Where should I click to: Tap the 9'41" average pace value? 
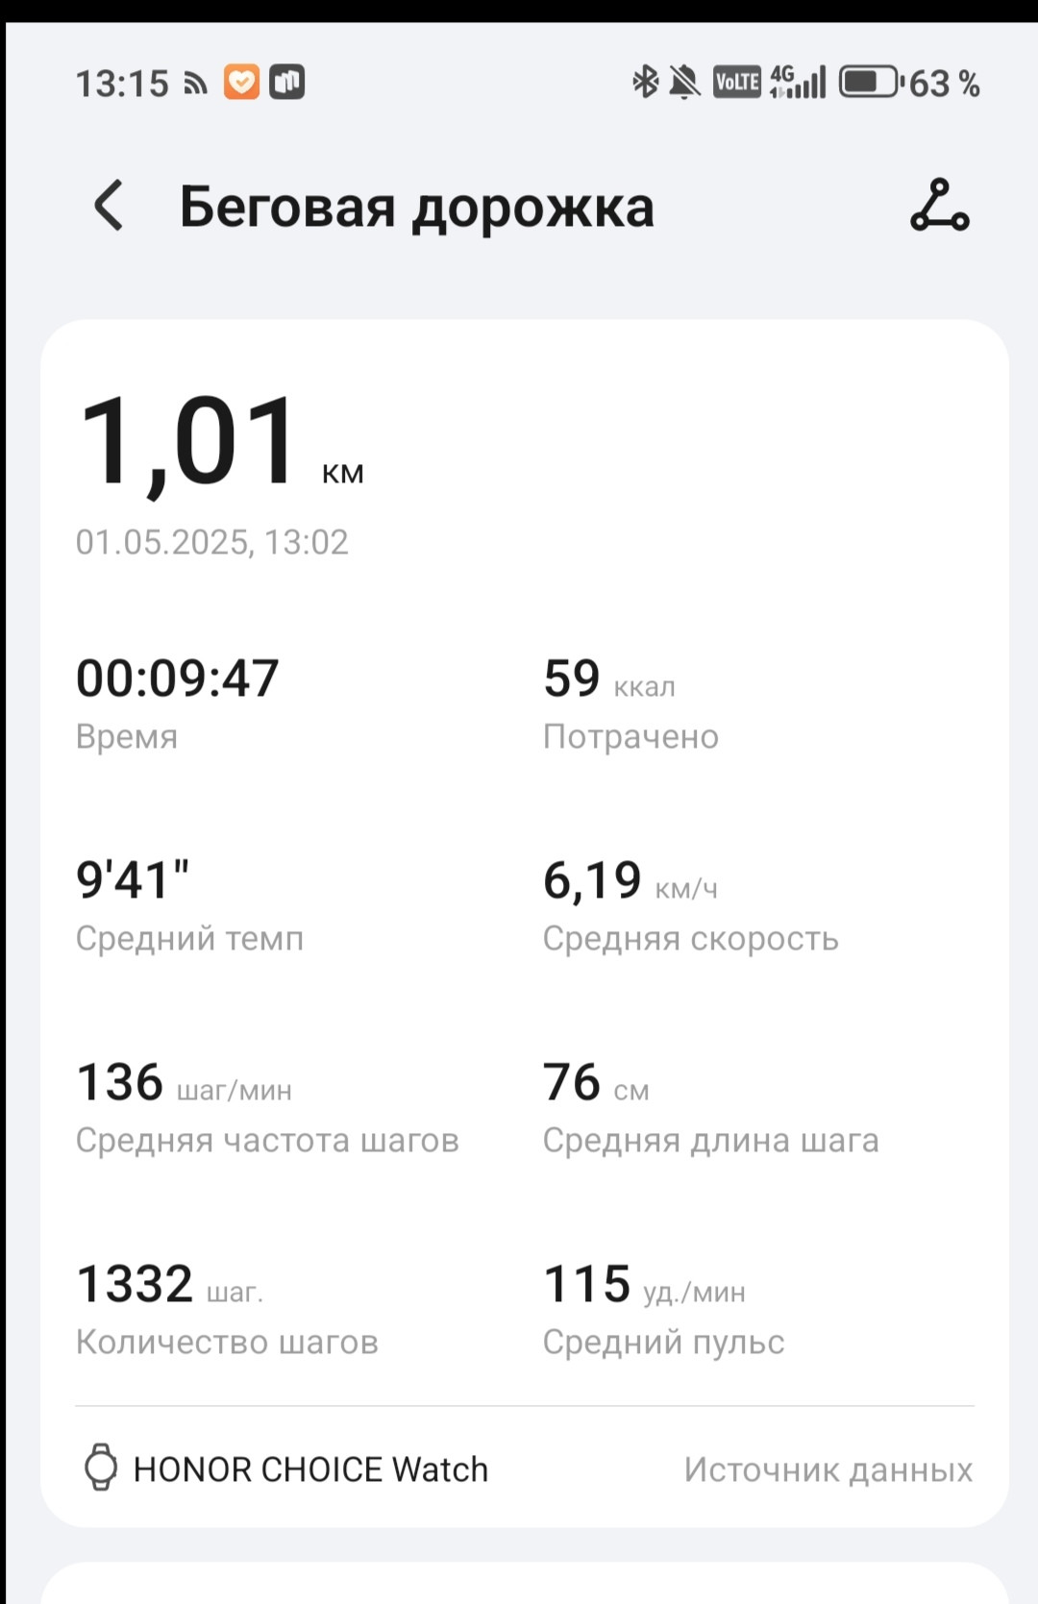pos(133,879)
